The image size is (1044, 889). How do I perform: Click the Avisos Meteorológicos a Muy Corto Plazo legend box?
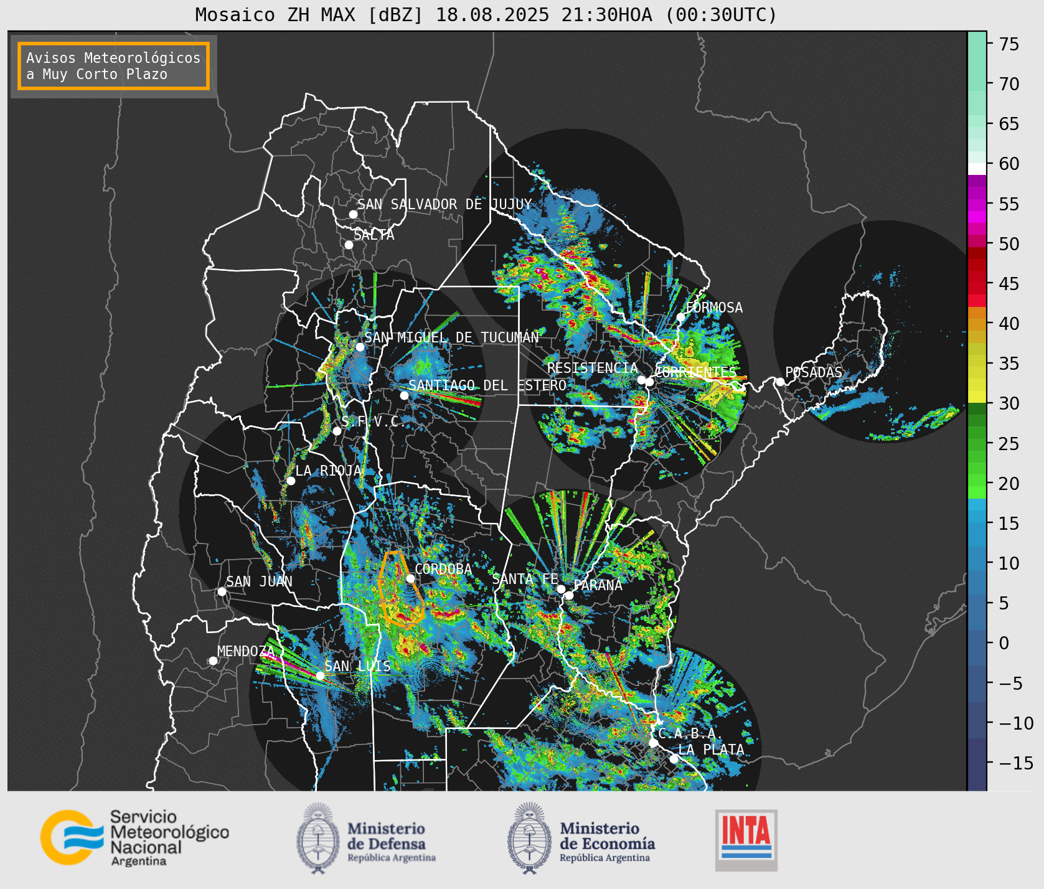[113, 66]
